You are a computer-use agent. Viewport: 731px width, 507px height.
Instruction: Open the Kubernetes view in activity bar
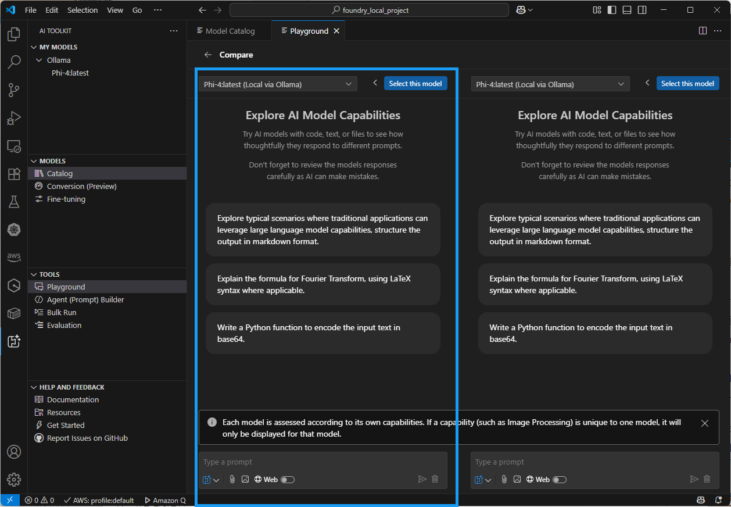click(14, 230)
